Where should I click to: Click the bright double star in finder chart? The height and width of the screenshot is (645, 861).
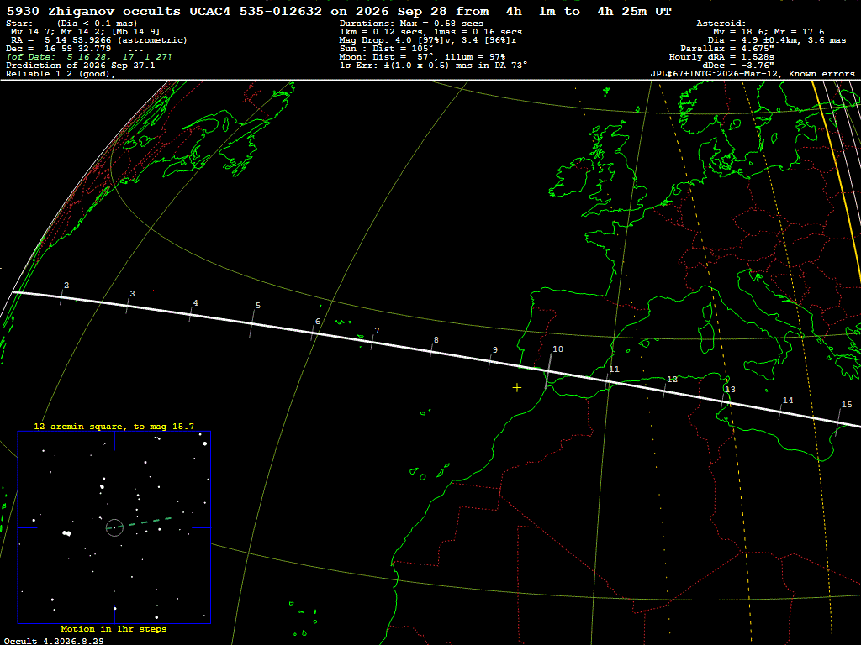click(x=66, y=532)
